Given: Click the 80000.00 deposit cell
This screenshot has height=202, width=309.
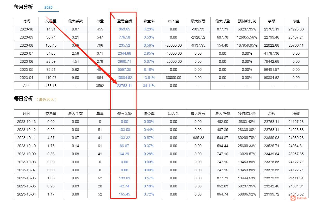Looking at the screenshot, I should click(x=174, y=78).
